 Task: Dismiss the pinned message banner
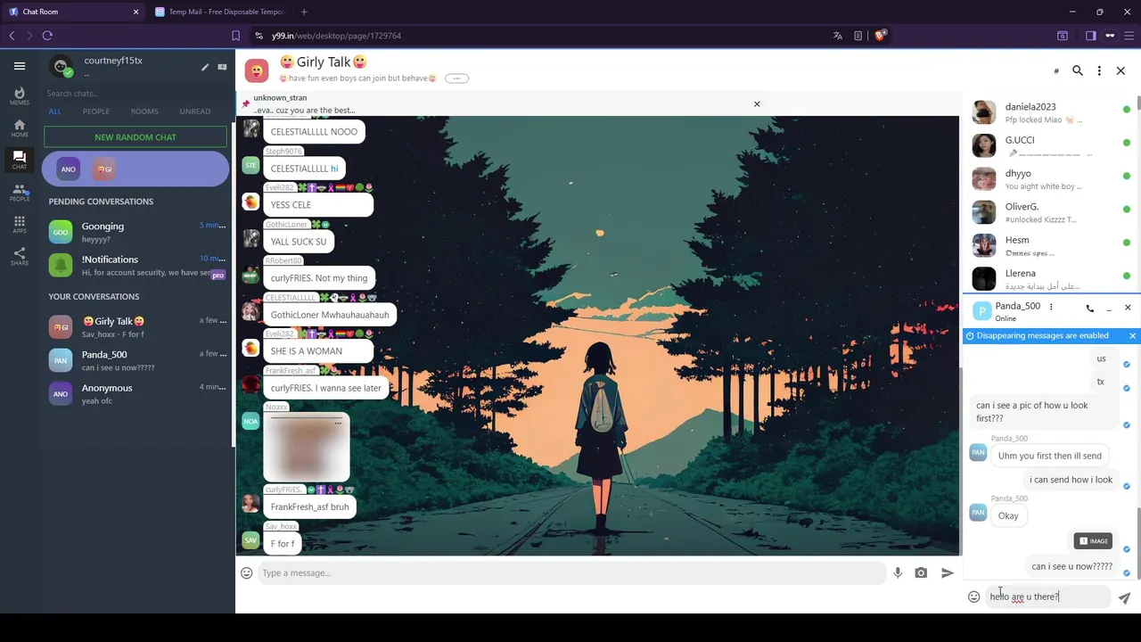(757, 104)
